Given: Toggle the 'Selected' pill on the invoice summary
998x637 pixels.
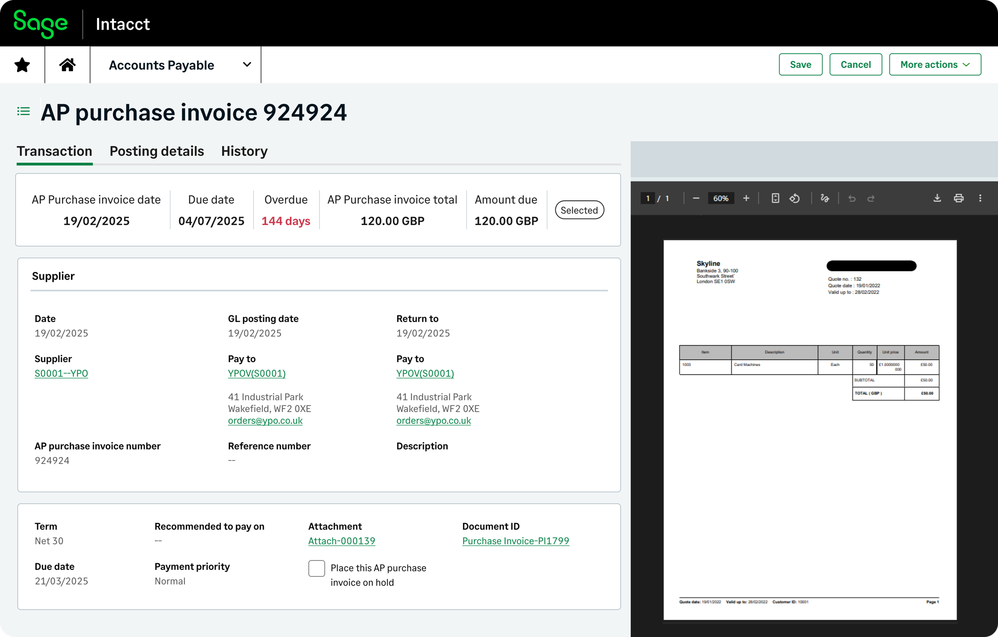Looking at the screenshot, I should point(579,210).
